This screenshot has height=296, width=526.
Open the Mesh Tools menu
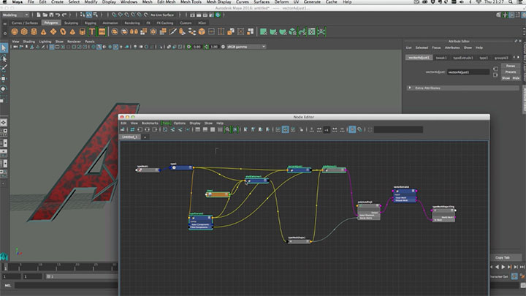(191, 2)
